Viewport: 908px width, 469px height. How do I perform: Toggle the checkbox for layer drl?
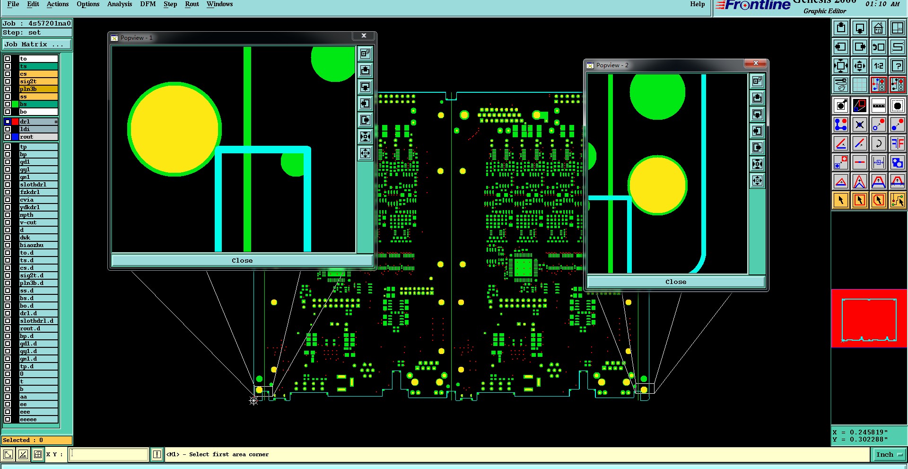pos(8,122)
